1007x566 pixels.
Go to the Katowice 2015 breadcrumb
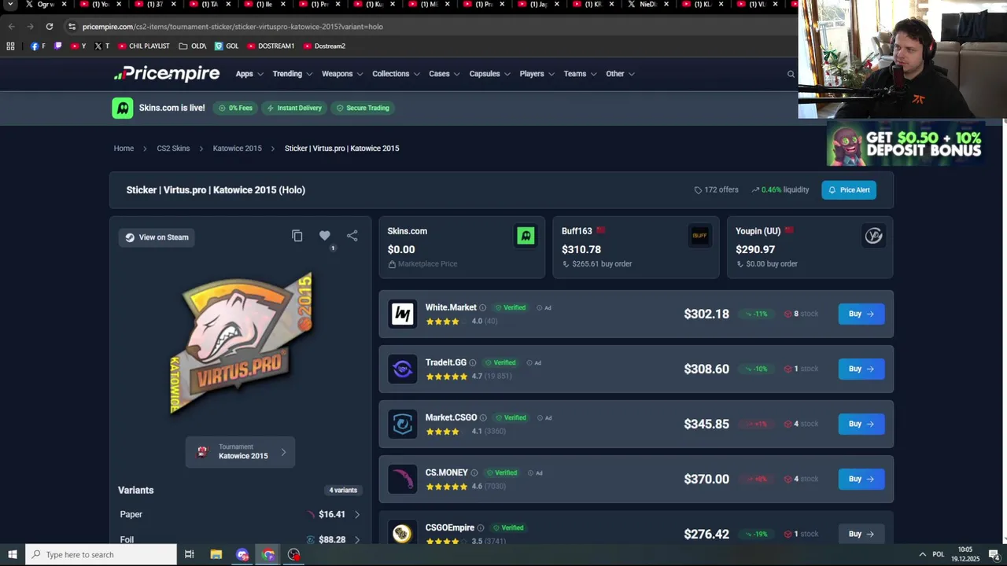(x=237, y=149)
